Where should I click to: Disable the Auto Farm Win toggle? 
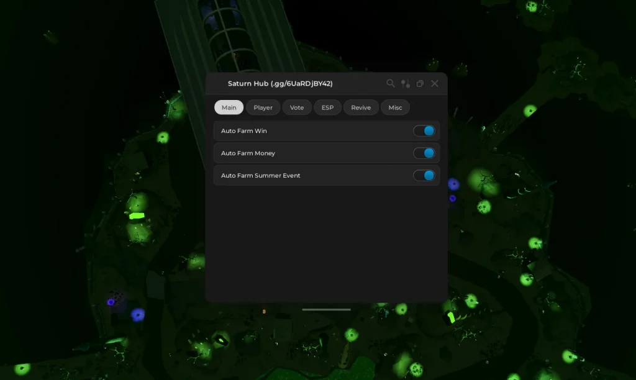click(424, 131)
